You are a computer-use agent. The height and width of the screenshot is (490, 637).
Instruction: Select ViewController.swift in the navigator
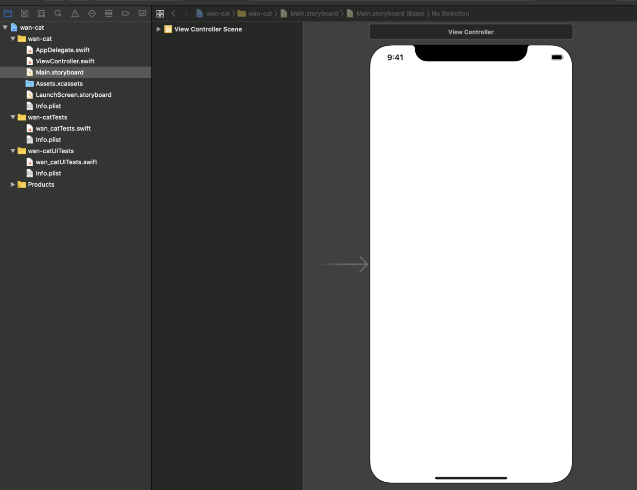tap(65, 61)
